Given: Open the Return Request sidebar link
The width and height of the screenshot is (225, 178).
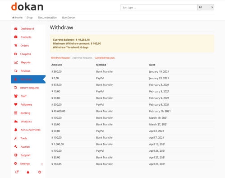Looking at the screenshot, I should [x=29, y=88].
